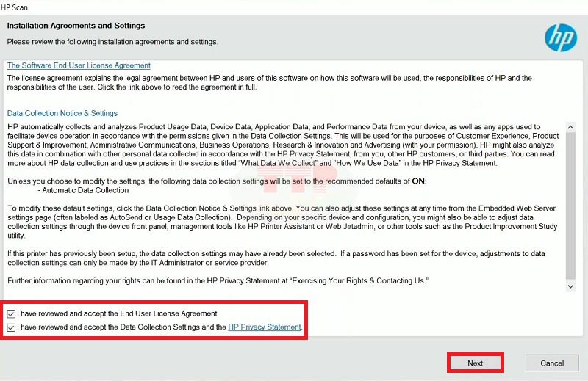Screen dimensions: 588x381
Task: Click the HP logo icon
Action: [x=560, y=37]
